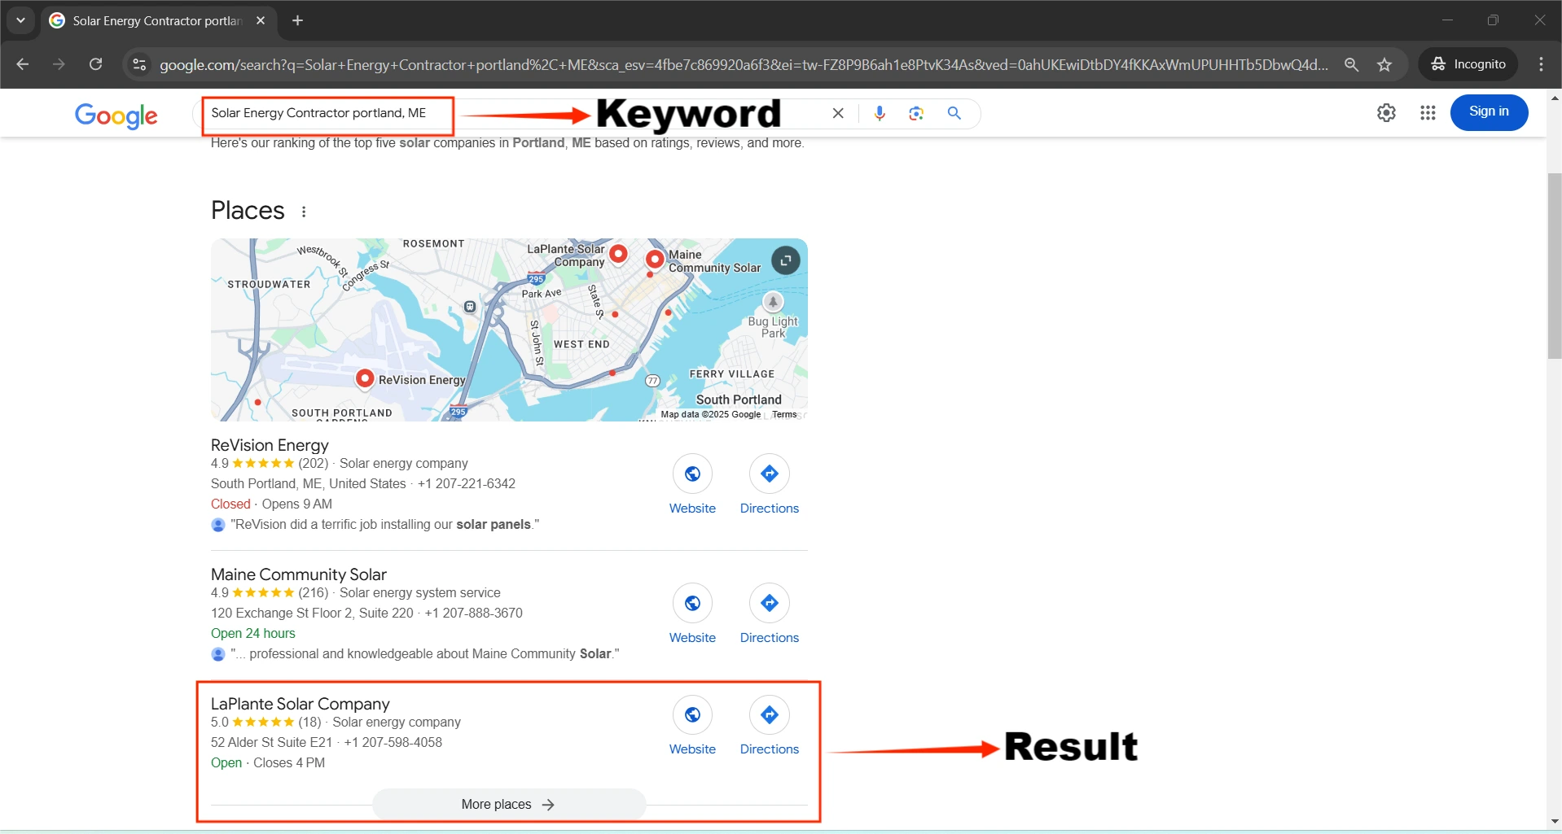The width and height of the screenshot is (1562, 834).
Task: Open the Google apps grid
Action: 1428,113
